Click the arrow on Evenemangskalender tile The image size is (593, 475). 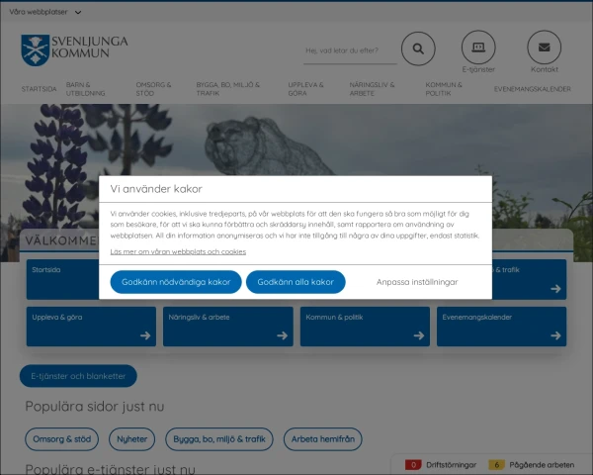pyautogui.click(x=555, y=335)
